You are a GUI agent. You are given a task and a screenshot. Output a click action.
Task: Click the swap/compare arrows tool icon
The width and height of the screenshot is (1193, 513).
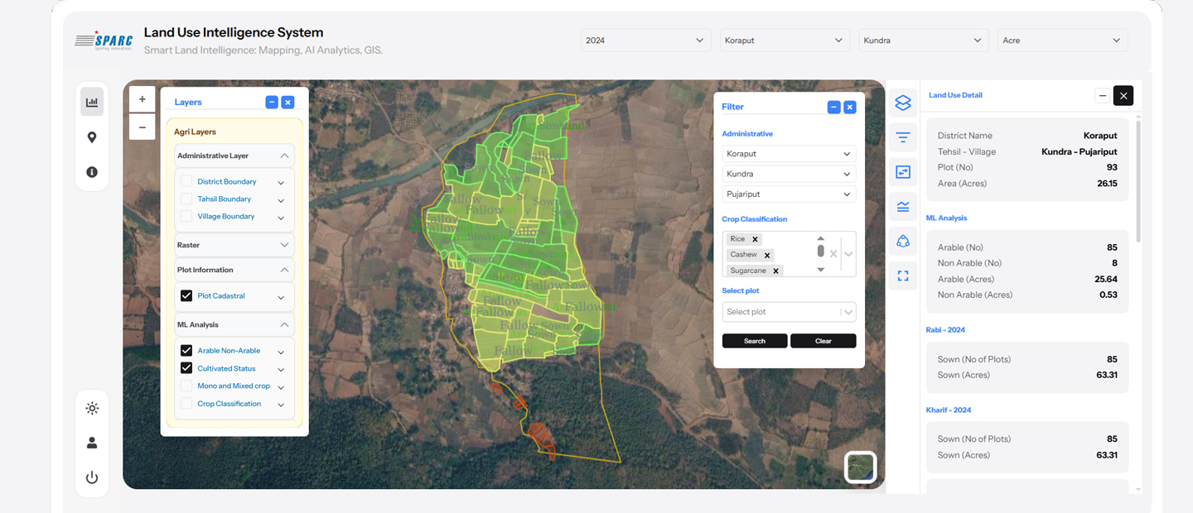903,172
